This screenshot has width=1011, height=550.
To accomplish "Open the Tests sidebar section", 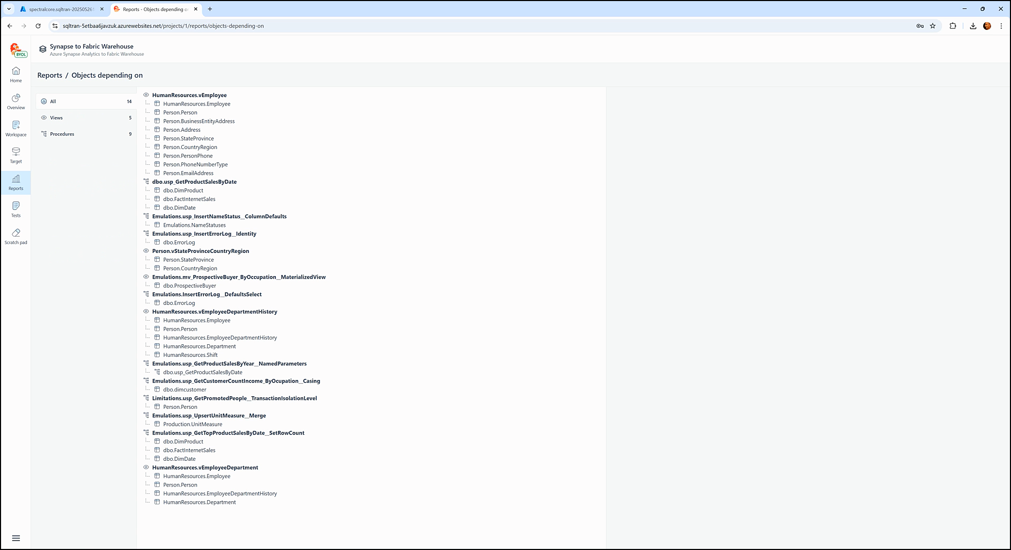I will [x=16, y=209].
